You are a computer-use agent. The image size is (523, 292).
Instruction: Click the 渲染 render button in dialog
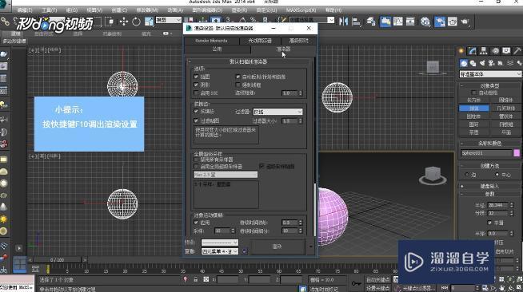click(x=277, y=247)
